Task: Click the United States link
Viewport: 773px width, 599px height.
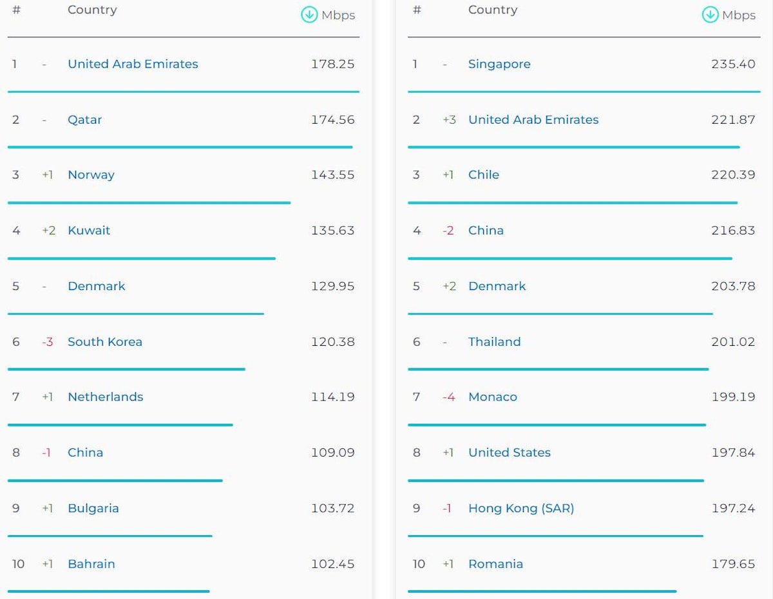Action: click(x=510, y=453)
